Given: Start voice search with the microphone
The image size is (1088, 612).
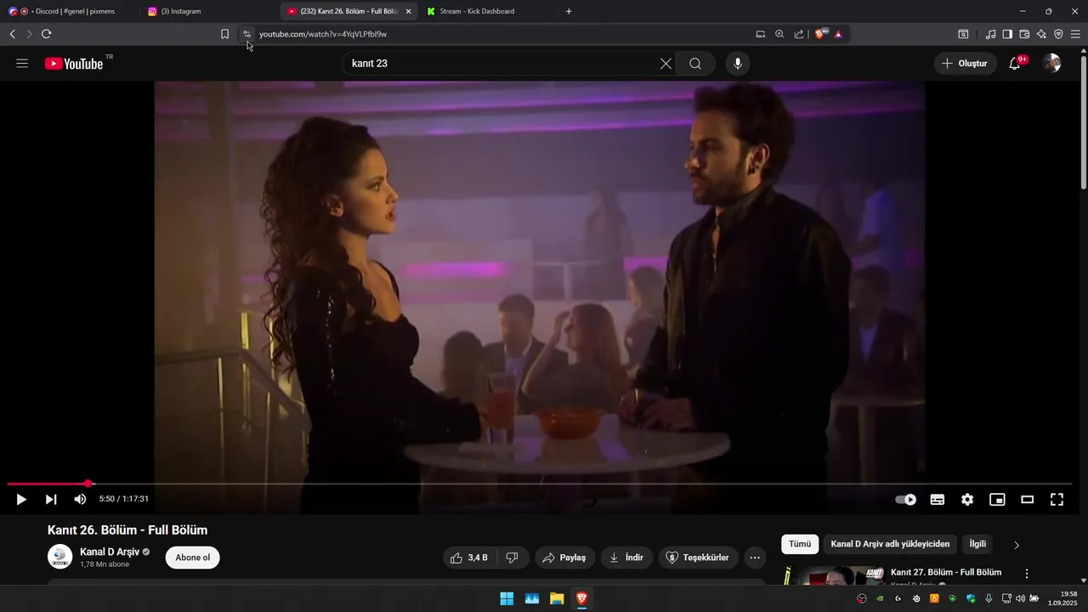Looking at the screenshot, I should click(738, 64).
